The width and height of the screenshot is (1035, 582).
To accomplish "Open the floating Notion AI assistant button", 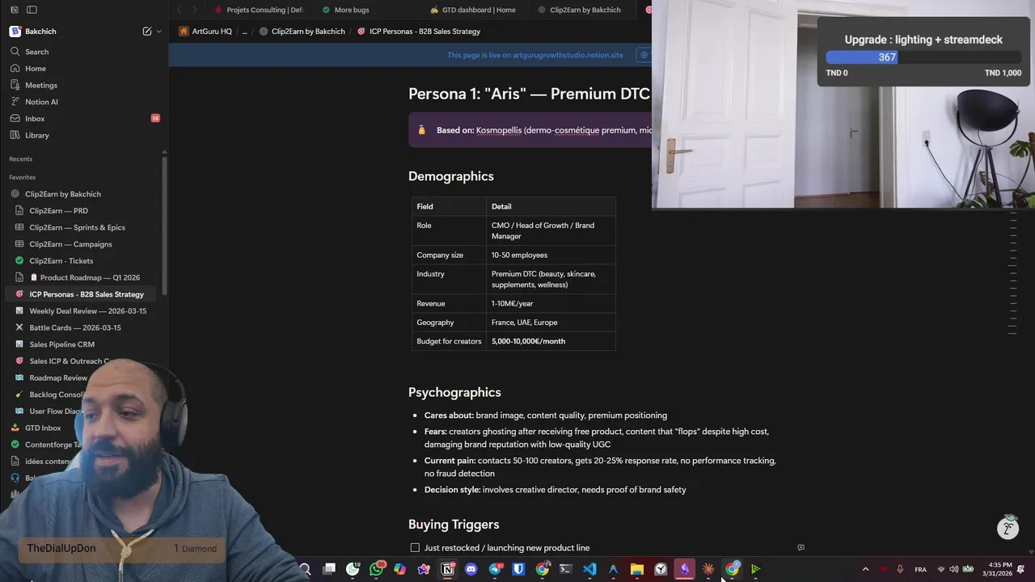I will [x=1008, y=528].
